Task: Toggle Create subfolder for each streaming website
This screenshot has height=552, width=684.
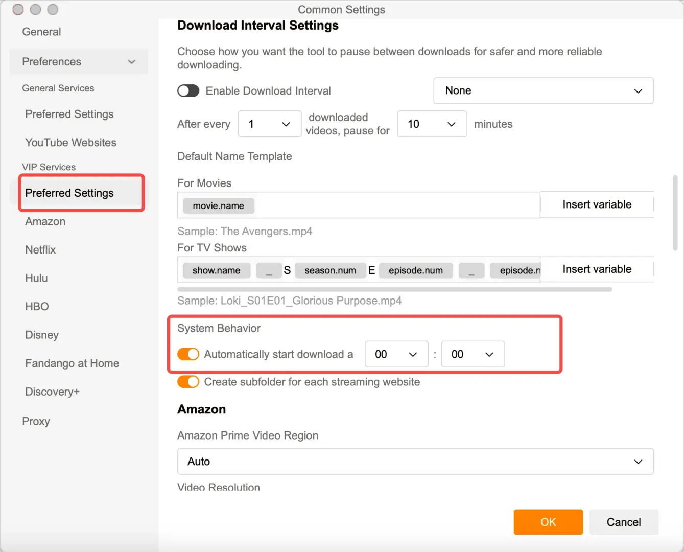Action: pos(188,382)
